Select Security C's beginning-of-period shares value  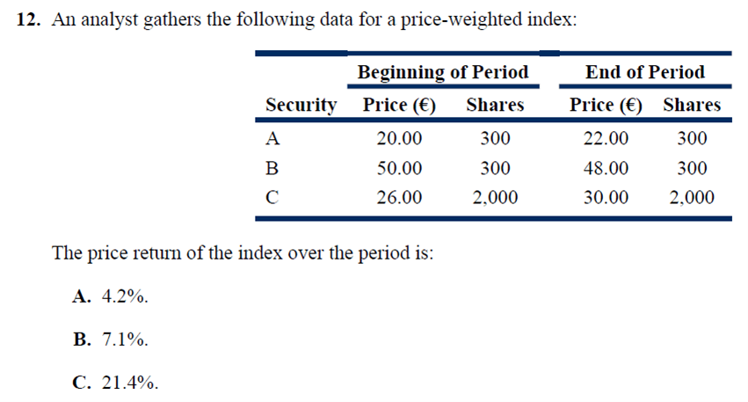coord(495,197)
